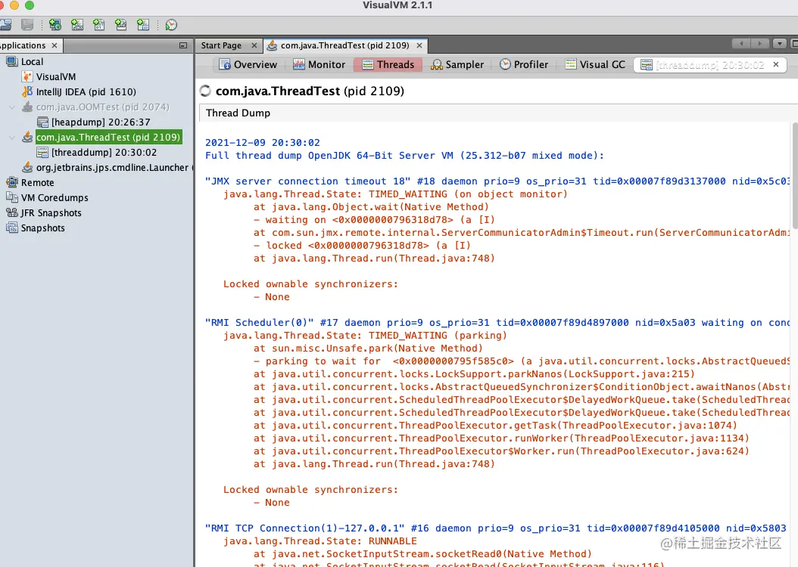This screenshot has height=567, width=798.
Task: Click the '2021-12-09 20:30:02' timestamp line
Action: pyautogui.click(x=263, y=143)
